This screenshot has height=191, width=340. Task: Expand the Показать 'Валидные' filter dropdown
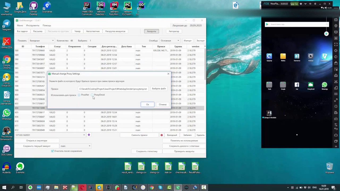[x=41, y=41]
